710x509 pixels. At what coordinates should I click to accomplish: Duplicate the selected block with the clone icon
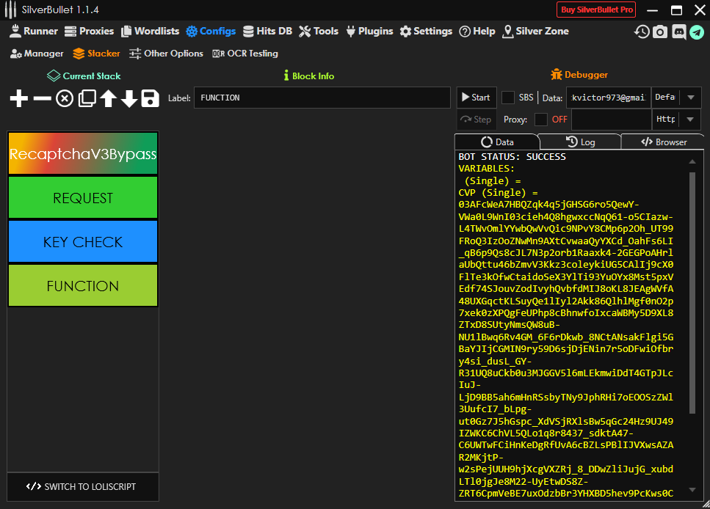[x=87, y=98]
